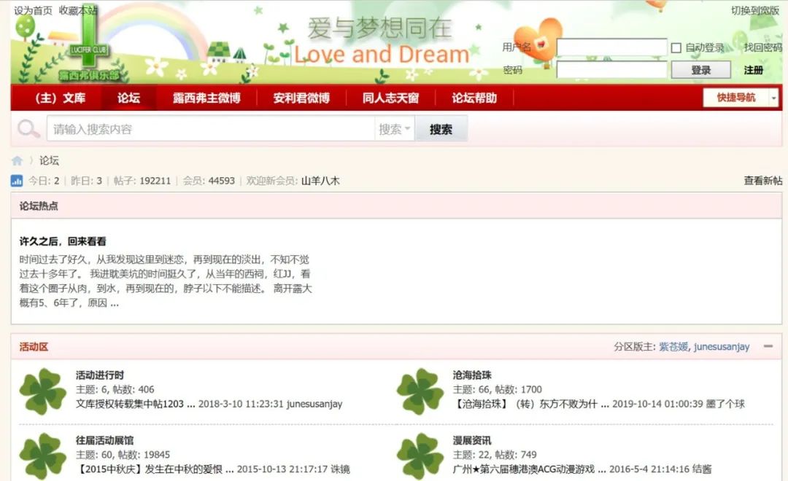The height and width of the screenshot is (481, 788).
Task: Click the statistics bar-chart icon near 今日
Action: (17, 180)
